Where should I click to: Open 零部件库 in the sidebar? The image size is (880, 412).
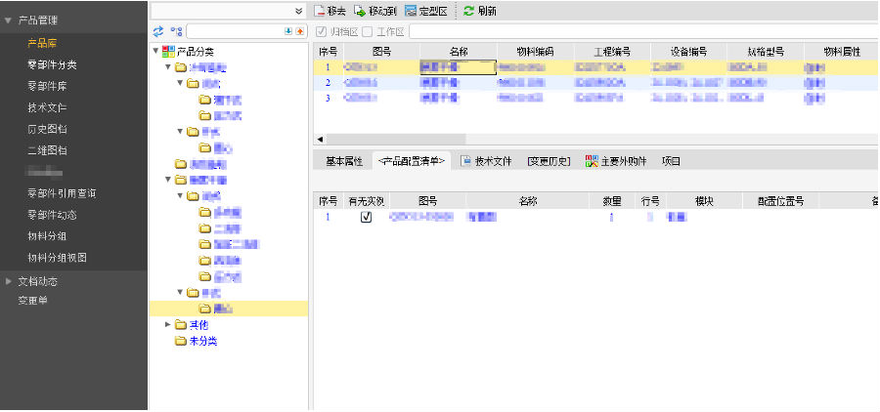(47, 86)
